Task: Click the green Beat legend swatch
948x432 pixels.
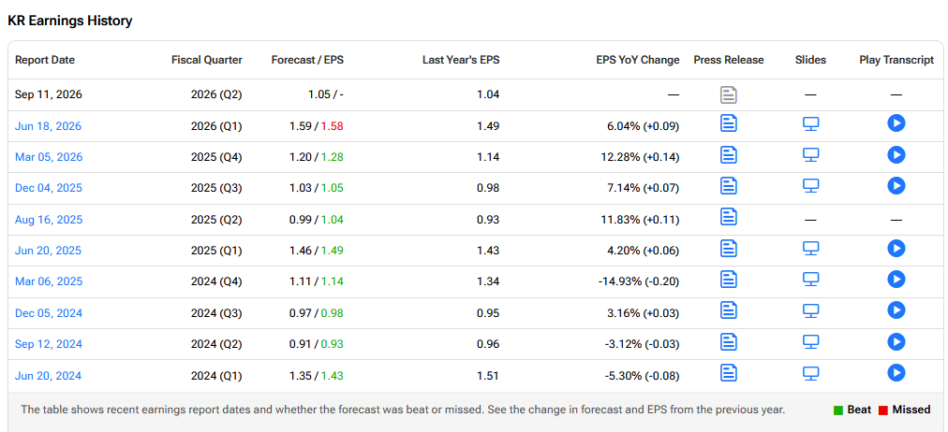Action: [x=838, y=410]
